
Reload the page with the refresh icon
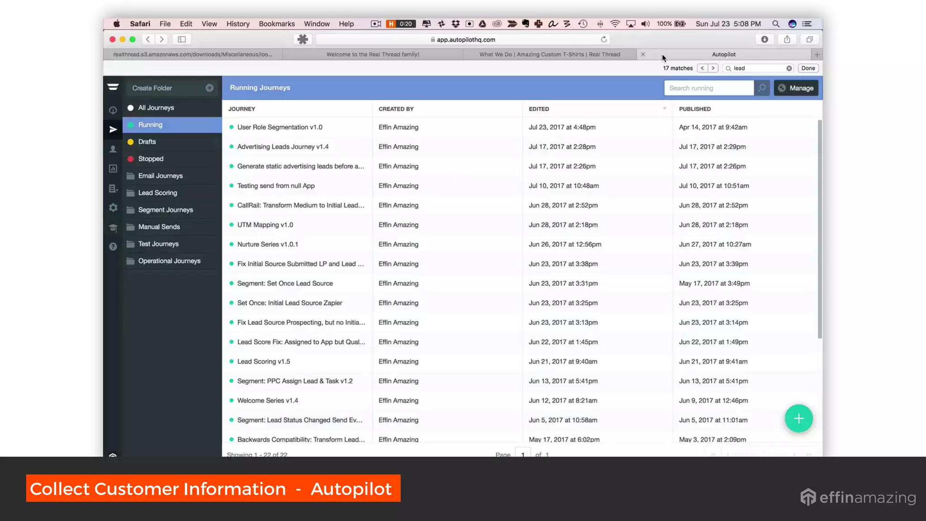pyautogui.click(x=604, y=39)
